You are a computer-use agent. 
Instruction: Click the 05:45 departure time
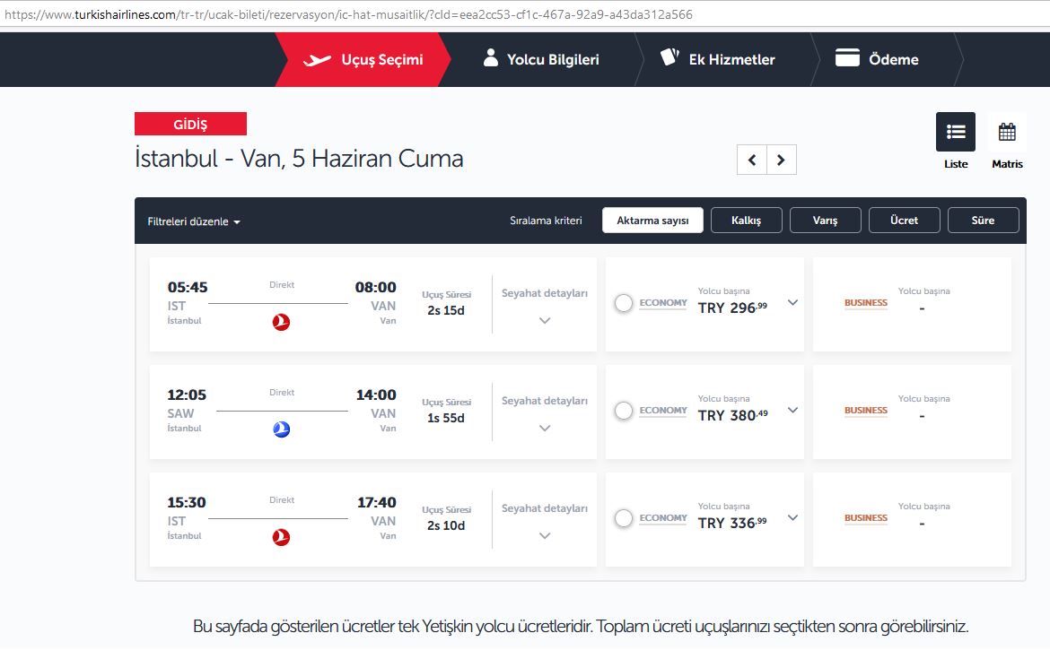point(188,288)
